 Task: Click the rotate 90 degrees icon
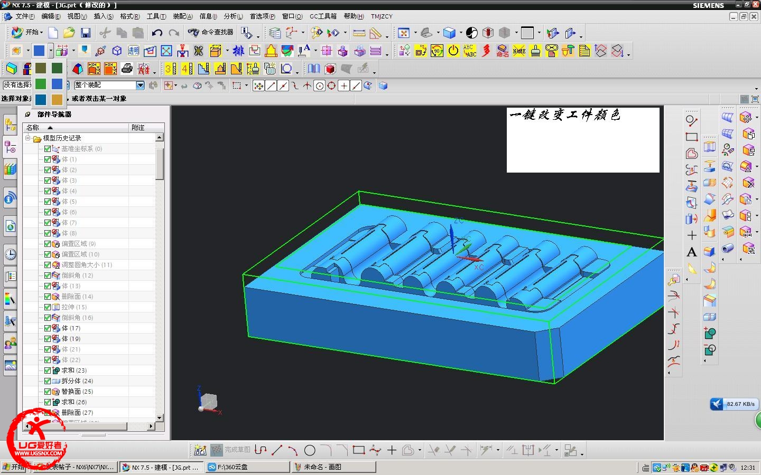click(x=437, y=51)
